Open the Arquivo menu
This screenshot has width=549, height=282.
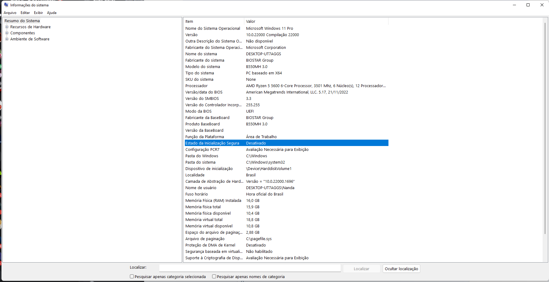10,13
